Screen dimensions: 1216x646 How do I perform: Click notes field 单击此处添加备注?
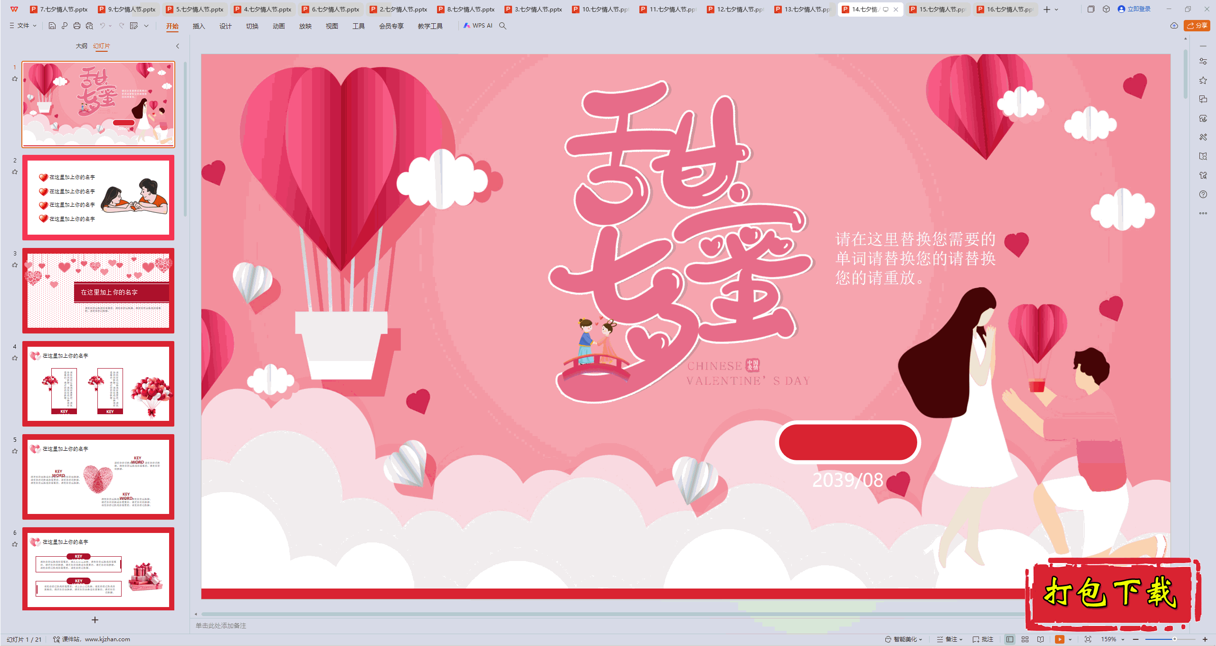(221, 626)
